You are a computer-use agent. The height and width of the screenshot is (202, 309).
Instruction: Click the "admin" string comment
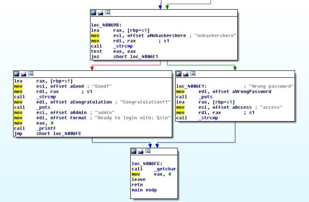click(x=104, y=112)
